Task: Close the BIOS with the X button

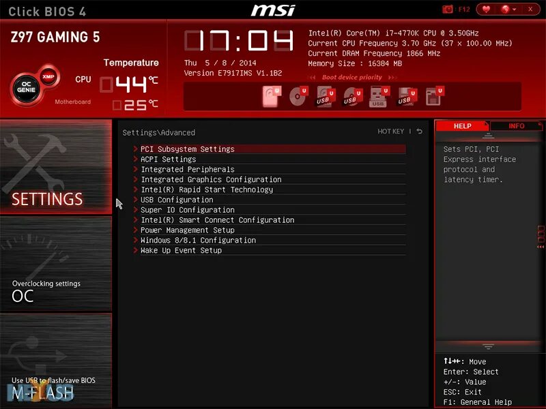Action: tap(530, 10)
